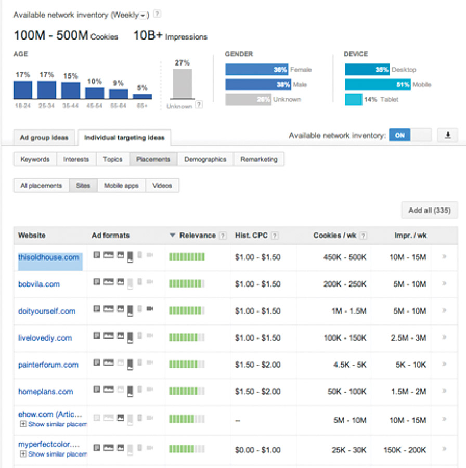The height and width of the screenshot is (468, 466).
Task: Select the "$0.00 - $1.00" CPC value
Action: point(257,450)
